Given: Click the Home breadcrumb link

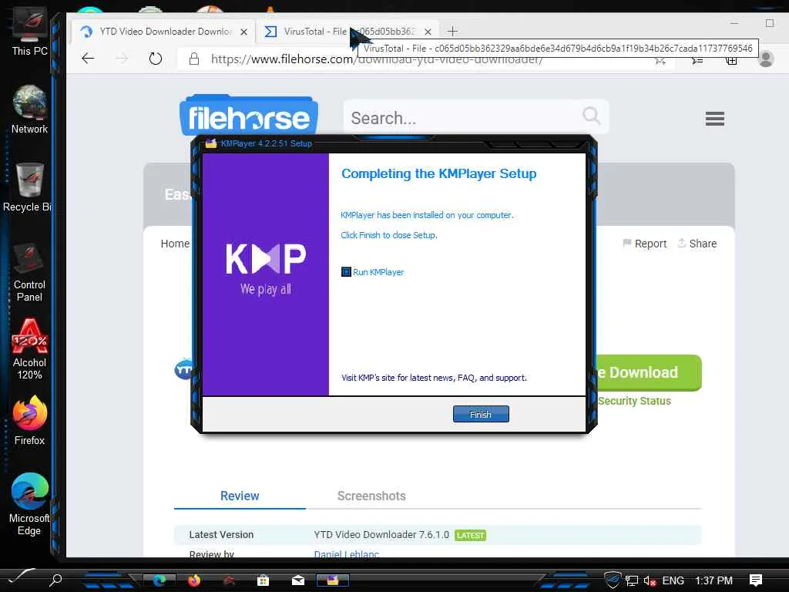Looking at the screenshot, I should (x=175, y=244).
